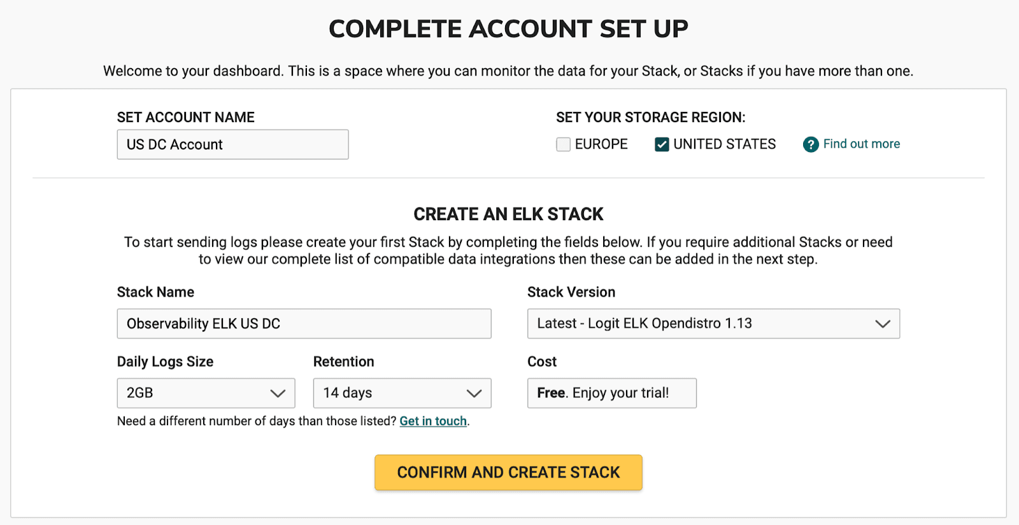
Task: Enable the EUROPE storage region checkbox
Action: click(563, 144)
